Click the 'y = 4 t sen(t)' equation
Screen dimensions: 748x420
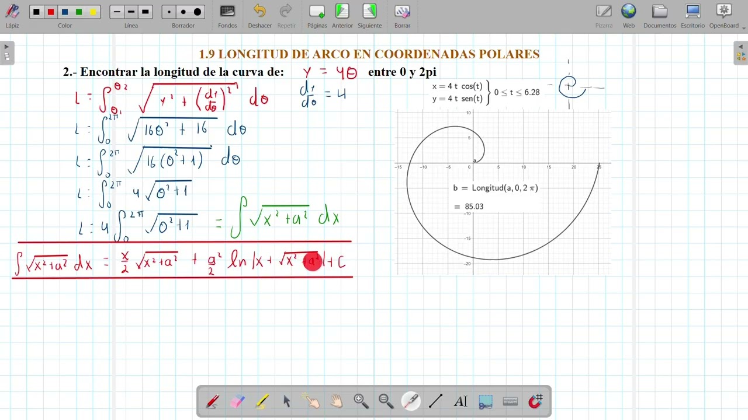457,99
